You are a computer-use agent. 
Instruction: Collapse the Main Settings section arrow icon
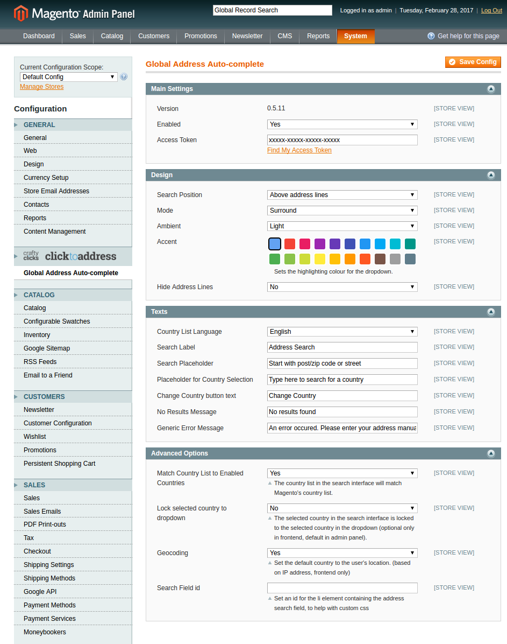tap(491, 89)
